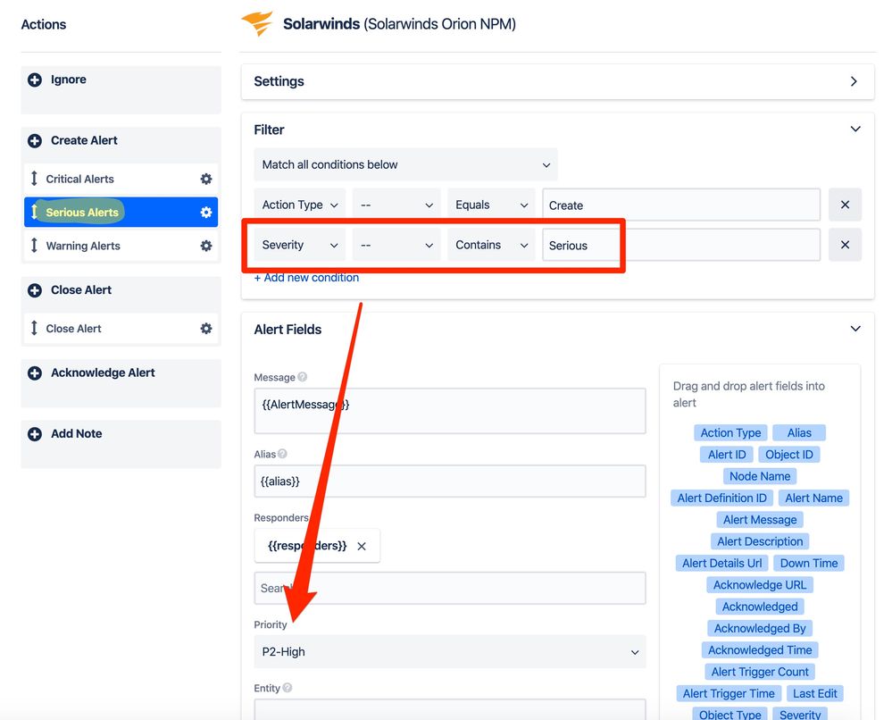Select the Warning Alerts rule
This screenshot has height=720, width=892.
tap(121, 246)
